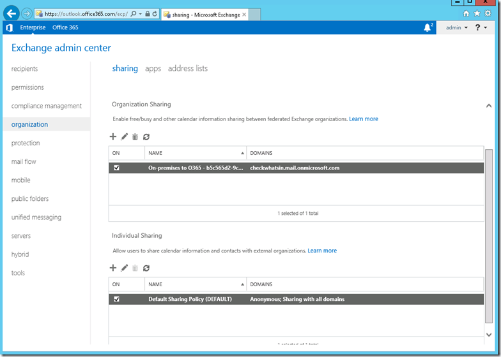The image size is (501, 357).
Task: Open the browser Tools gear icon
Action: click(x=488, y=13)
